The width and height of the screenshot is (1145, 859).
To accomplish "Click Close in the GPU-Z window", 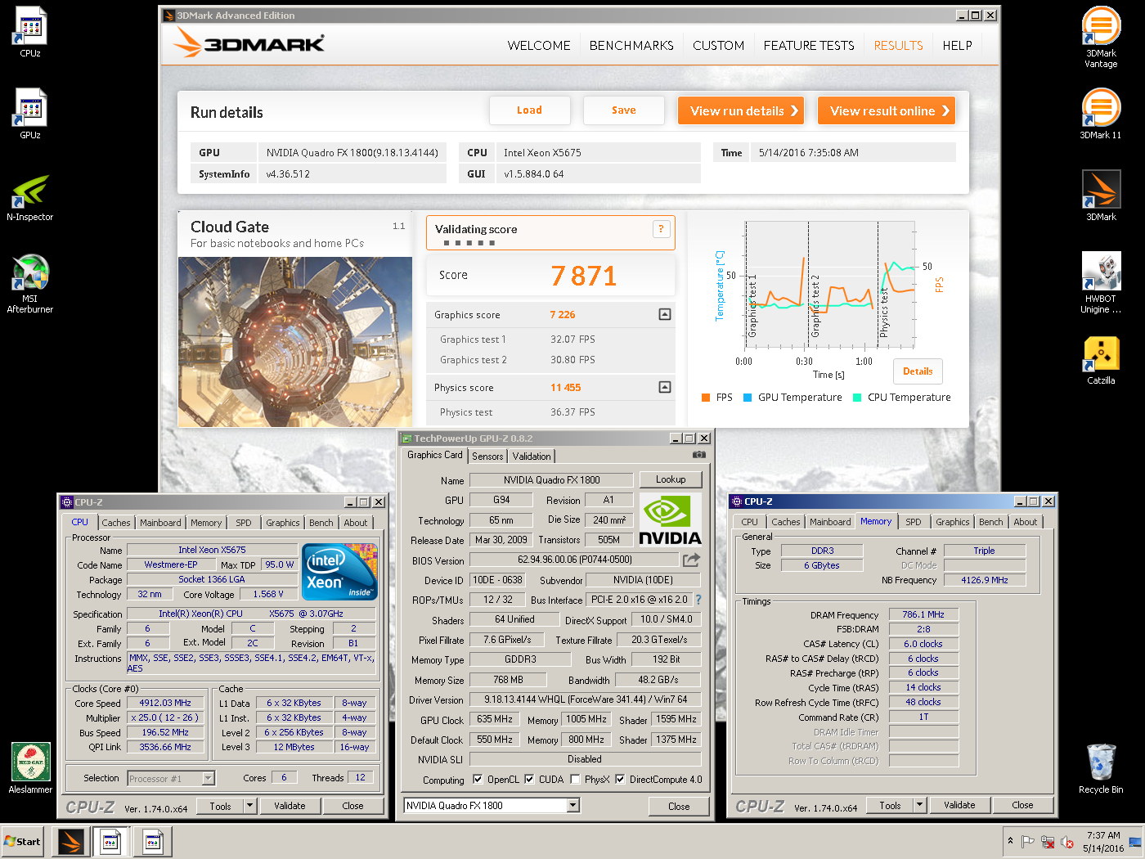I will pyautogui.click(x=679, y=807).
